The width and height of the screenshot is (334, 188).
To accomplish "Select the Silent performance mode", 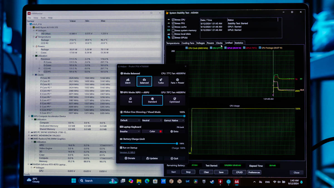I will tap(128, 81).
